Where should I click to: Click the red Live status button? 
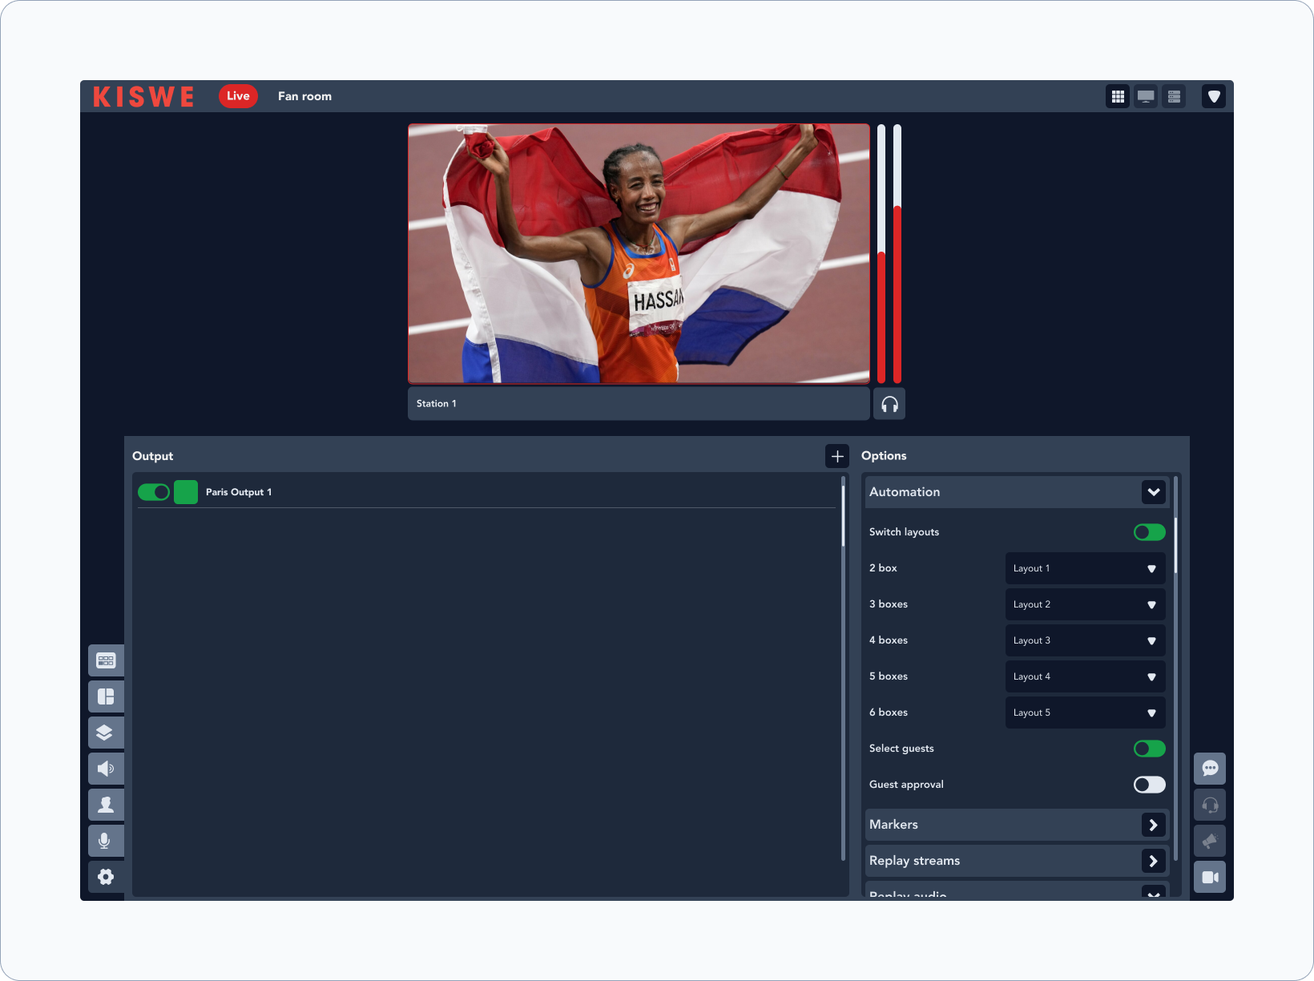(x=238, y=96)
